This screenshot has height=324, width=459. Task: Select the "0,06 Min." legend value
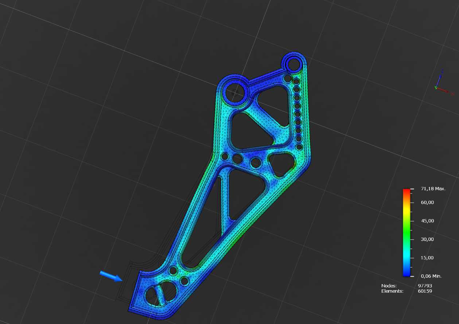pos(431,276)
